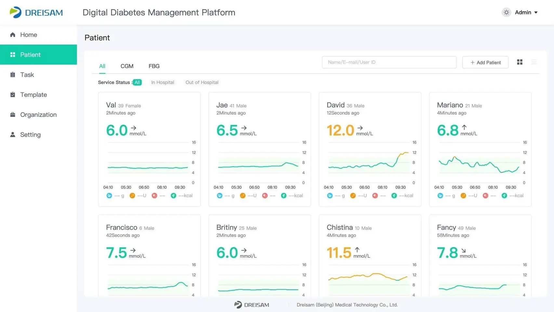This screenshot has width=554, height=312.
Task: Click the Organization briefcase icon
Action: tap(13, 115)
